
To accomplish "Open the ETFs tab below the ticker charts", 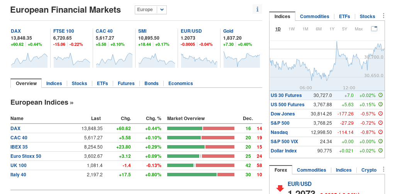I will click(102, 84).
